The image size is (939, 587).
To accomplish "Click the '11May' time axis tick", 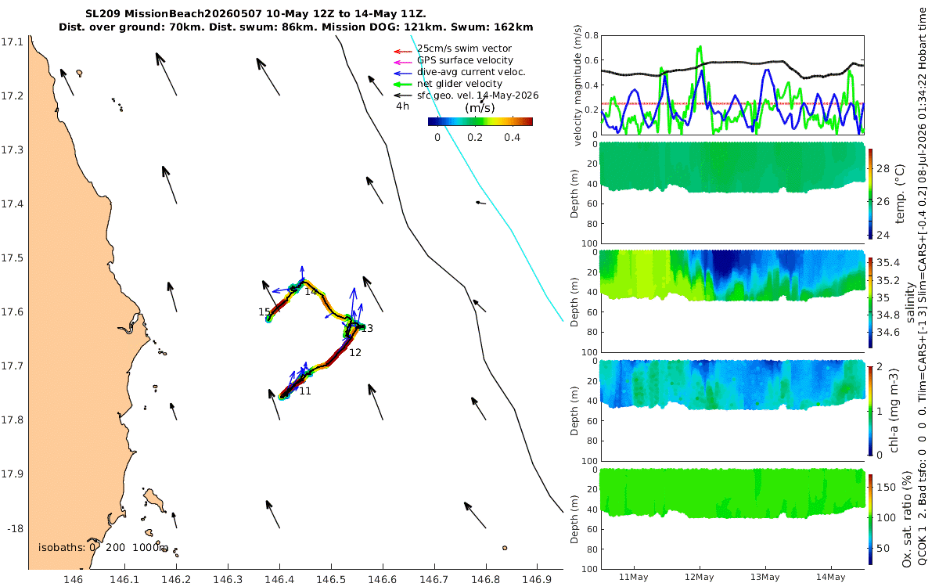I will [x=632, y=577].
